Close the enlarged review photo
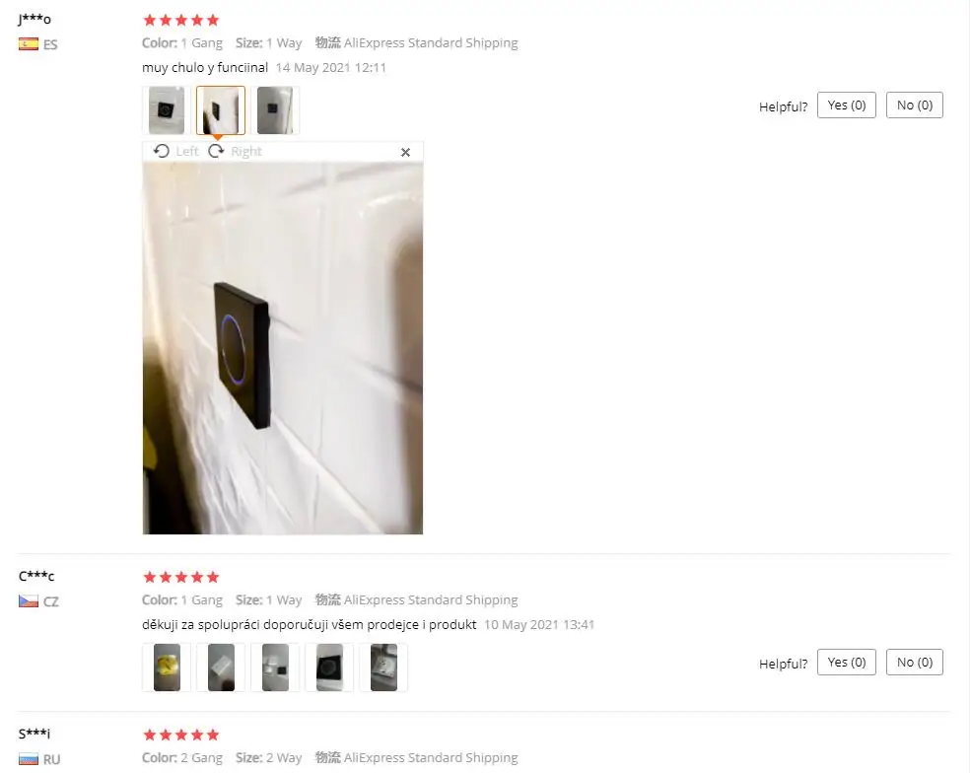 click(x=405, y=152)
